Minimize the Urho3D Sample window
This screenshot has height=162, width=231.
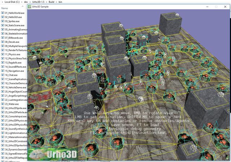coord(207,7)
